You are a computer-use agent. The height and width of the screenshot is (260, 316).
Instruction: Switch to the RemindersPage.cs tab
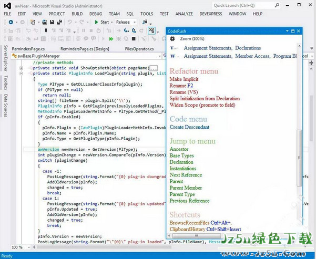click(28, 49)
